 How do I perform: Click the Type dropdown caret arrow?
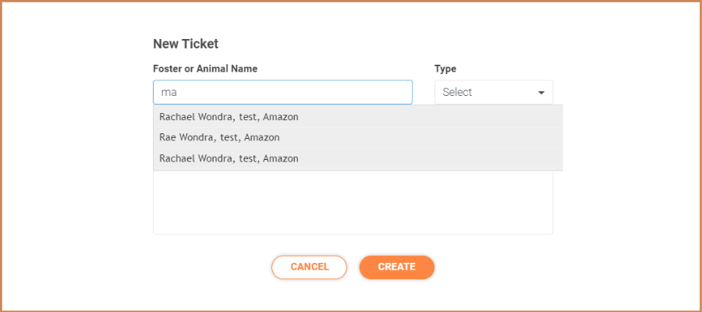[541, 93]
